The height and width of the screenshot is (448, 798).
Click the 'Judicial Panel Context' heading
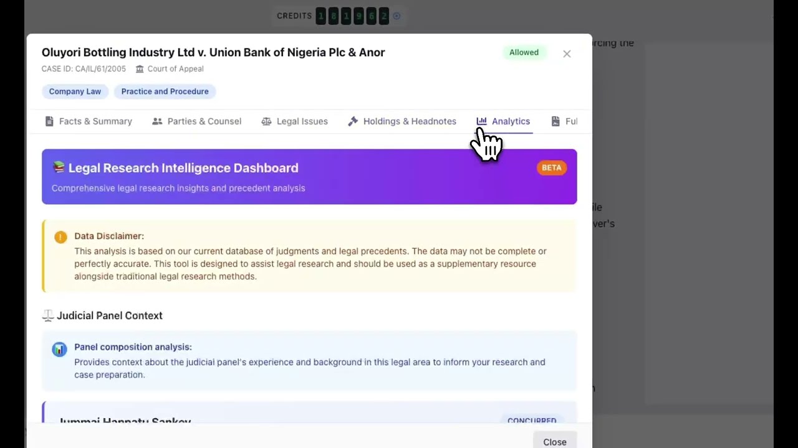110,315
